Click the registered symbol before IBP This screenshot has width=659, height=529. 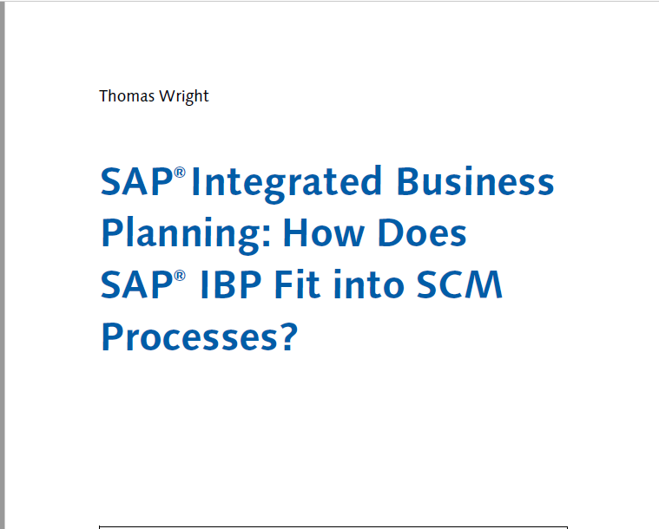click(x=180, y=276)
